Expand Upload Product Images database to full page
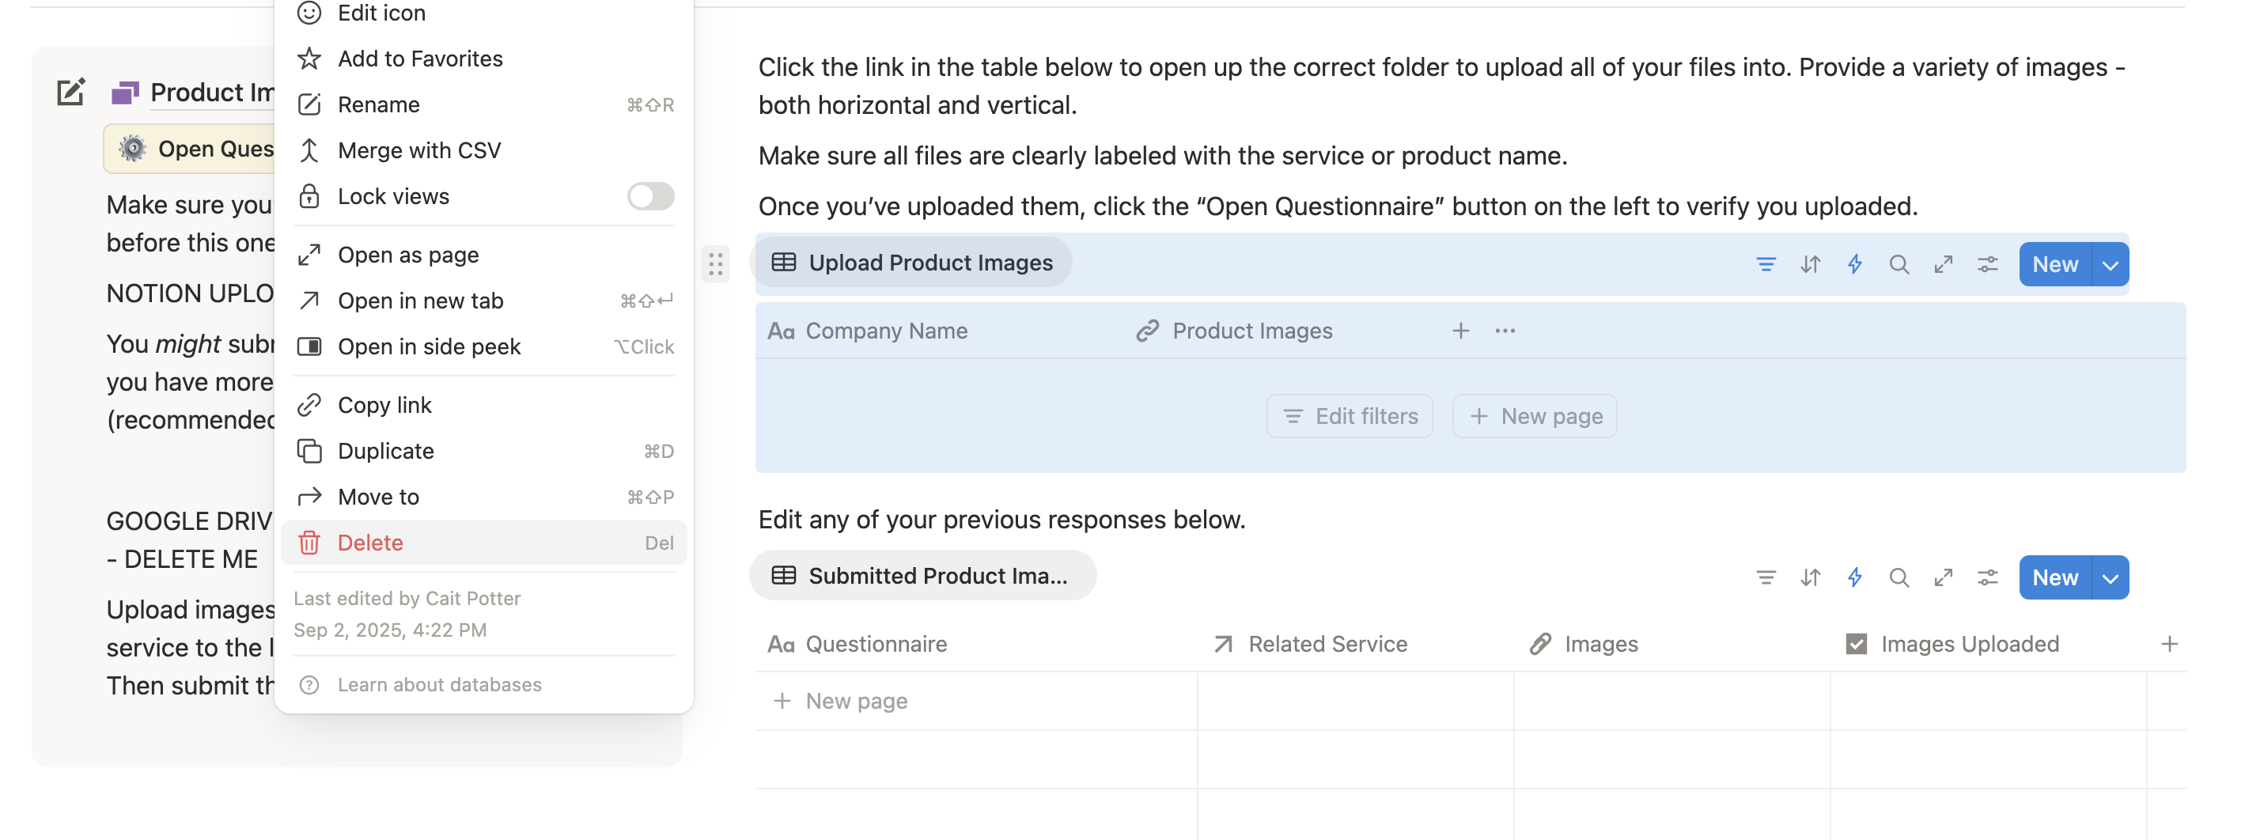The width and height of the screenshot is (2264, 840). (1942, 264)
